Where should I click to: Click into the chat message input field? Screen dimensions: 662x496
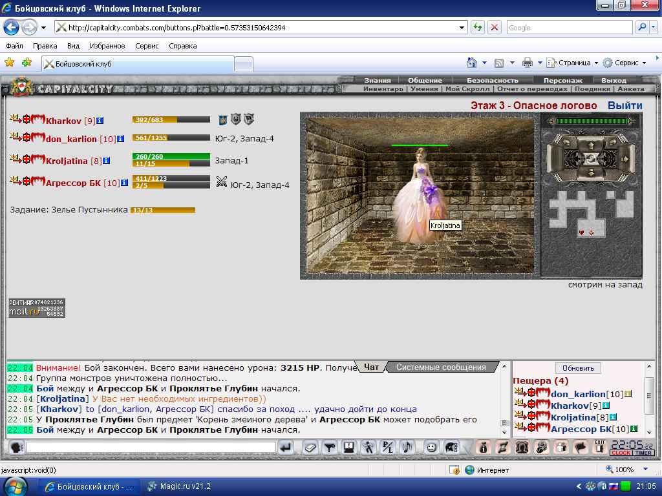(151, 447)
